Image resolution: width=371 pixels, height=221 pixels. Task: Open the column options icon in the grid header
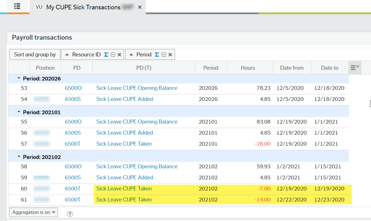[354, 67]
